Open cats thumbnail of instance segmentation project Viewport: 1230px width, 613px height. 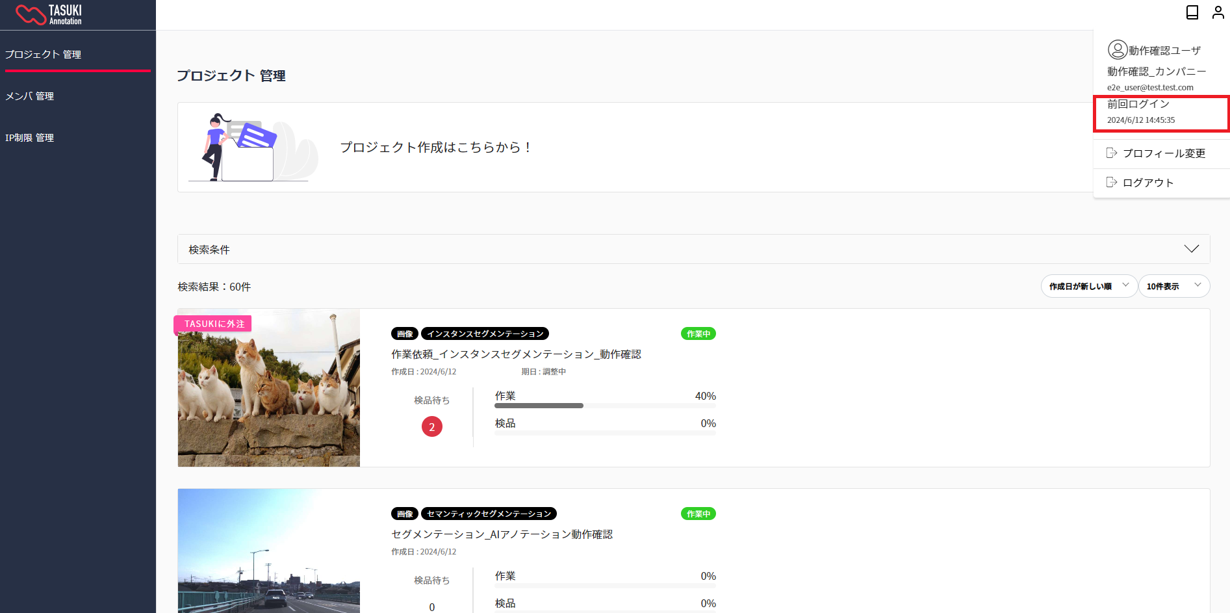[x=269, y=387]
